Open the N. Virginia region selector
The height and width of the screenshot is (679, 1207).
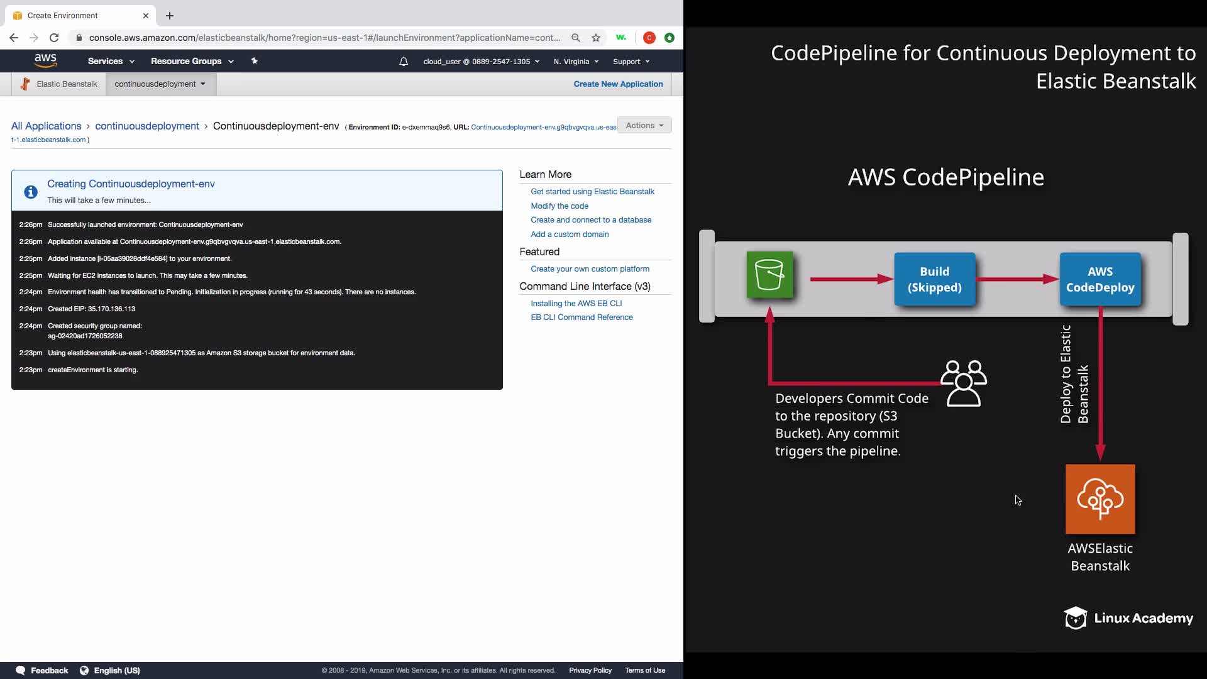click(576, 62)
